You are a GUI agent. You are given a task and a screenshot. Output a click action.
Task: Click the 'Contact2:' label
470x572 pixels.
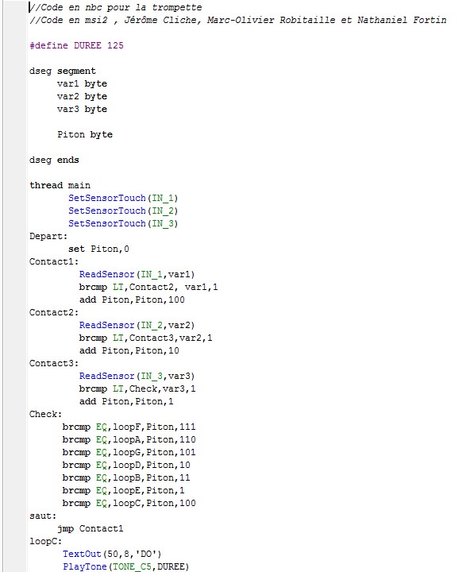(x=54, y=313)
